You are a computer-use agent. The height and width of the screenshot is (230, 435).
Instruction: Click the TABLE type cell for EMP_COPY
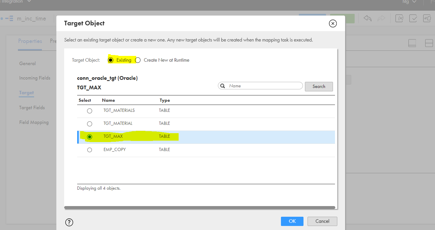(x=164, y=150)
